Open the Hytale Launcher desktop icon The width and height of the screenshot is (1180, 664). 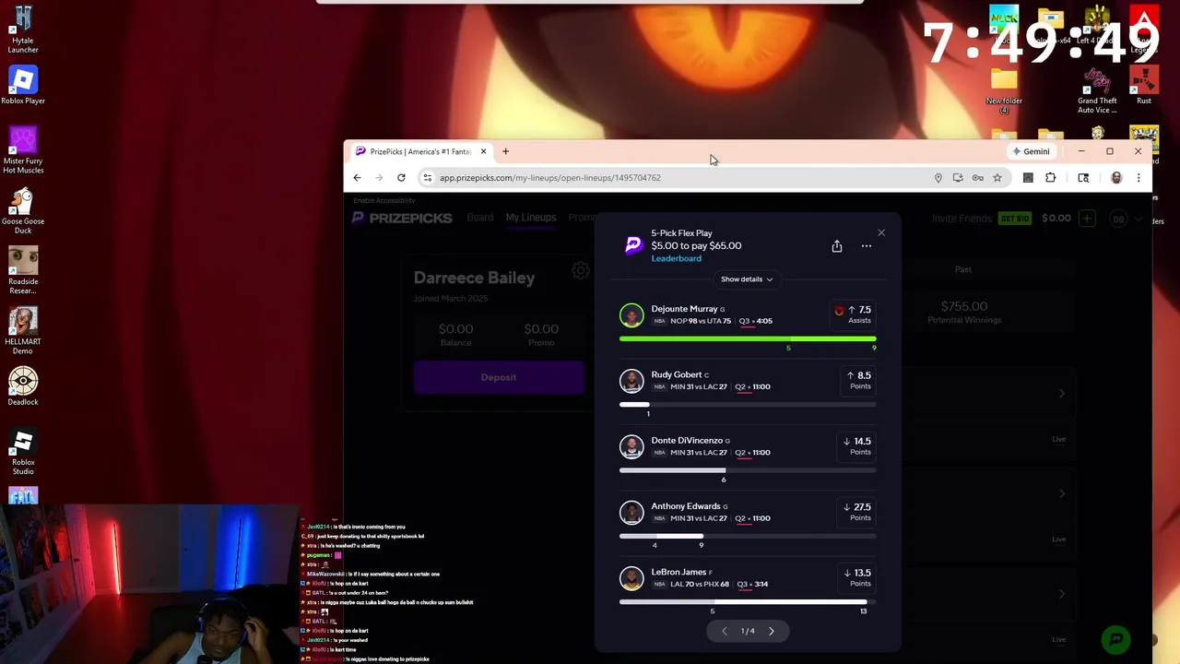click(23, 30)
